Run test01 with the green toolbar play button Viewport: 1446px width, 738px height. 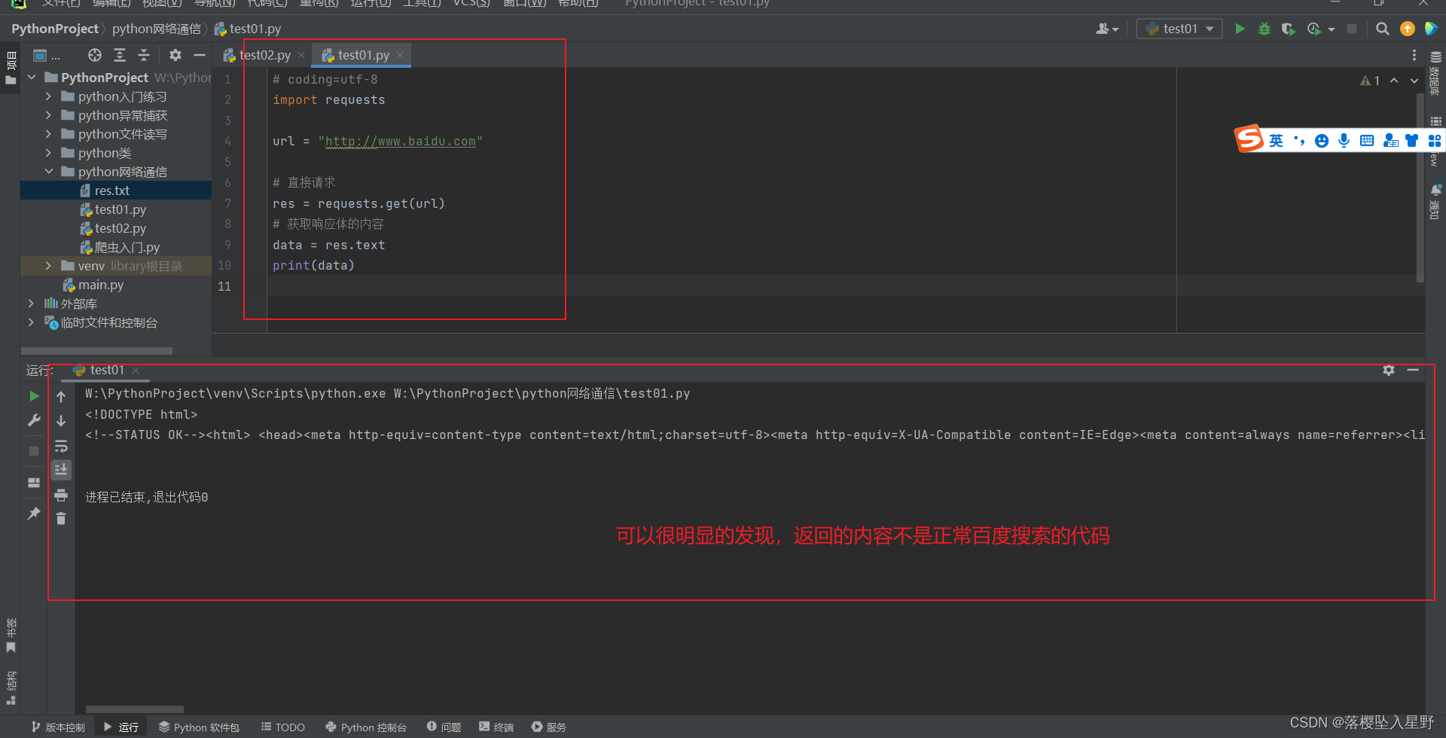(1240, 29)
